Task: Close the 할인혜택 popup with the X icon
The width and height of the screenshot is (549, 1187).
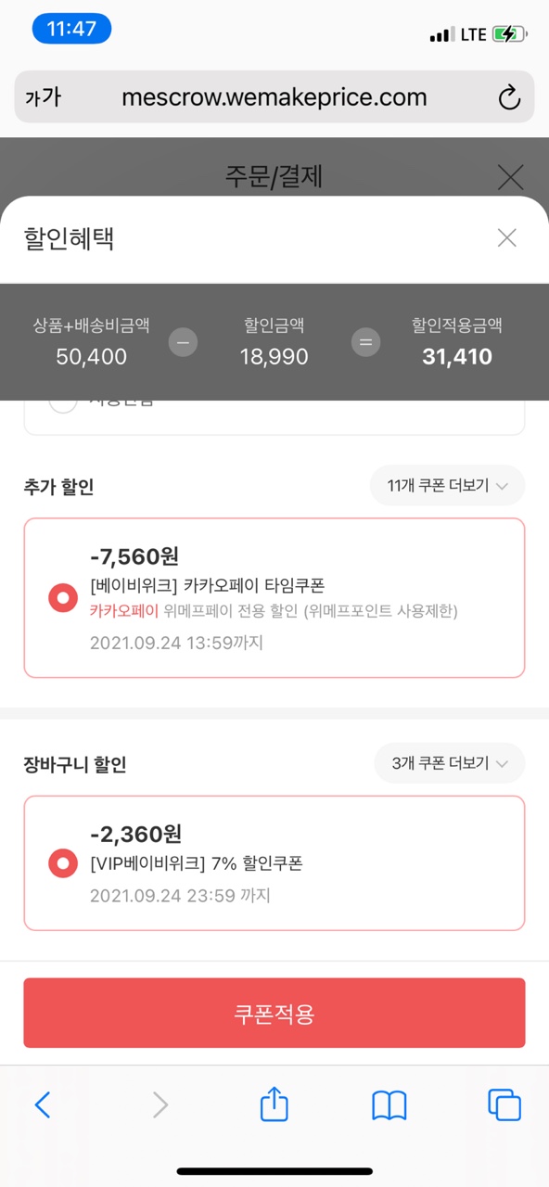Action: [506, 238]
